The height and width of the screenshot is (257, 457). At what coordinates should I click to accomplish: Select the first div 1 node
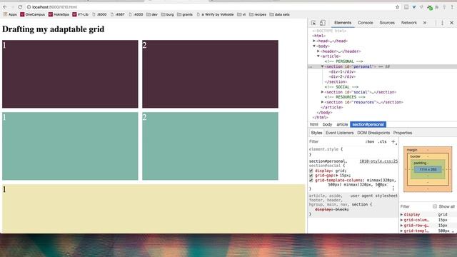[342, 71]
